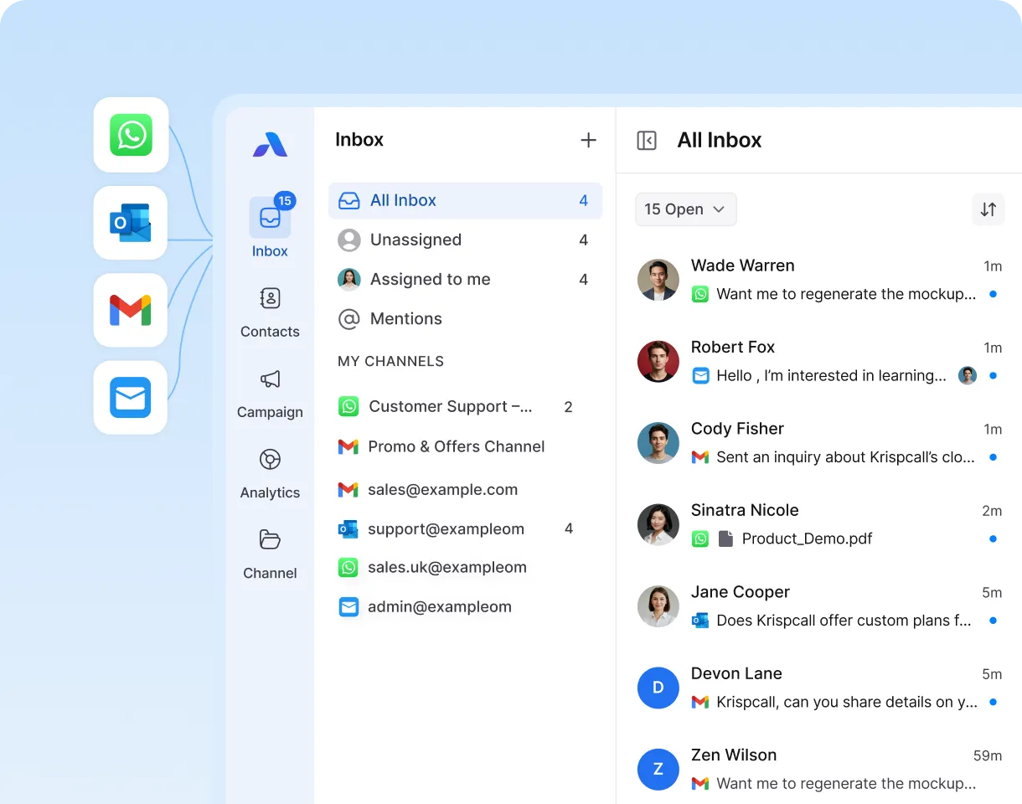This screenshot has width=1022, height=804.
Task: Select the Unassigned folder
Action: [x=465, y=240]
